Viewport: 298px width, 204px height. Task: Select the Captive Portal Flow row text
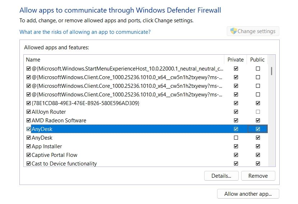tap(55, 155)
